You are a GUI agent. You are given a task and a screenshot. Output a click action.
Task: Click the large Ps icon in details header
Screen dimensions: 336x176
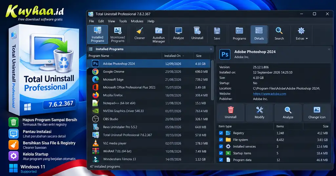pyautogui.click(x=225, y=54)
